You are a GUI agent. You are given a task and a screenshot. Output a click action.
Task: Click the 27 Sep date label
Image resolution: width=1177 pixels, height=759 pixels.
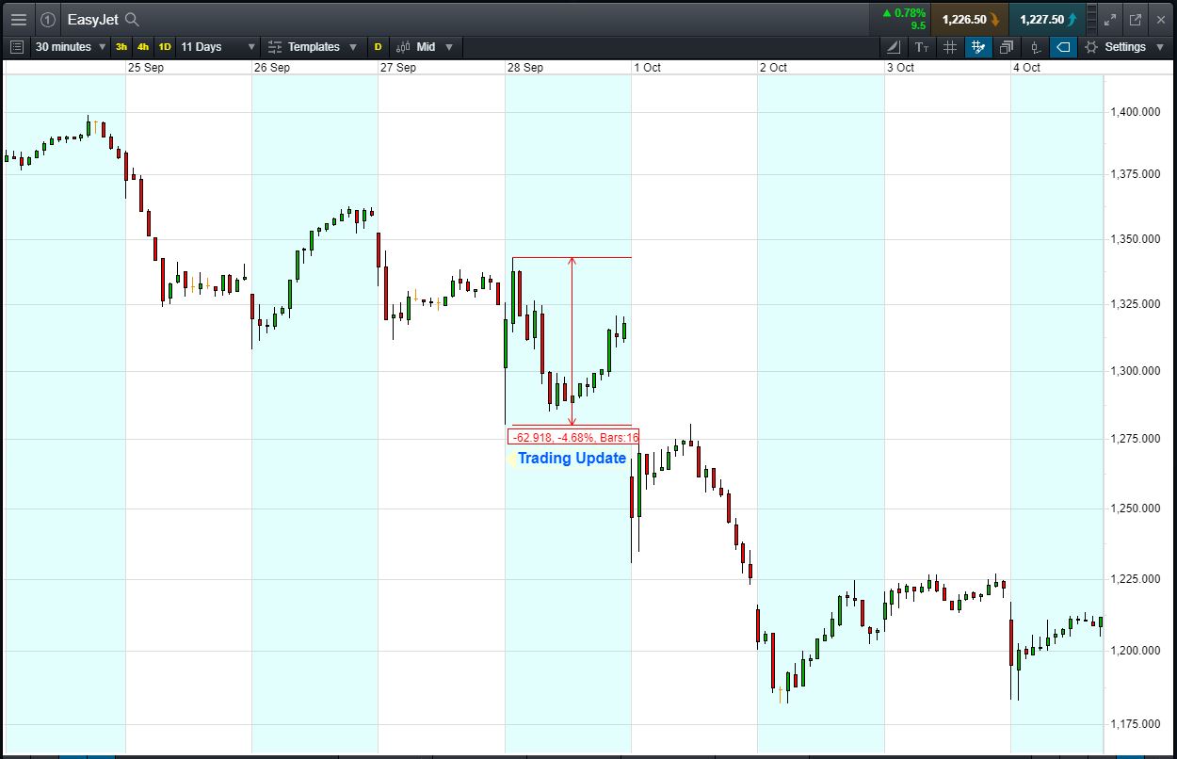click(x=398, y=68)
